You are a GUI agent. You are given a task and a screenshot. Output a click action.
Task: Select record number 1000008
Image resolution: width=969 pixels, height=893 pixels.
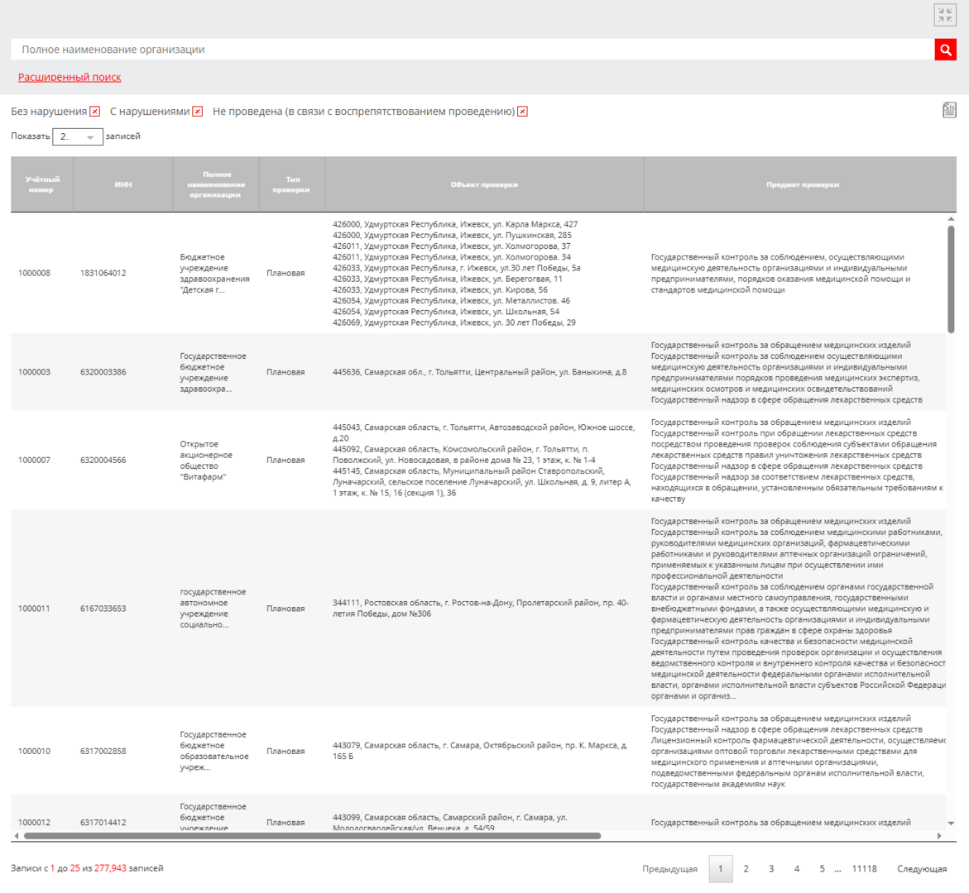click(x=34, y=273)
